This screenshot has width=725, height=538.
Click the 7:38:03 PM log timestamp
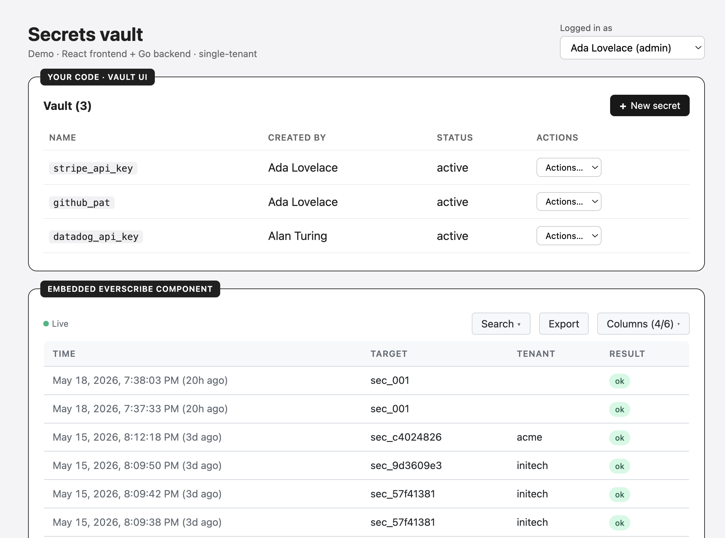(140, 380)
